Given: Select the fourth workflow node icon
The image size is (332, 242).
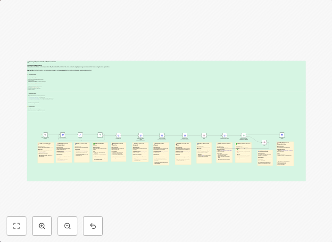Looking at the screenshot, I should click(x=100, y=135).
